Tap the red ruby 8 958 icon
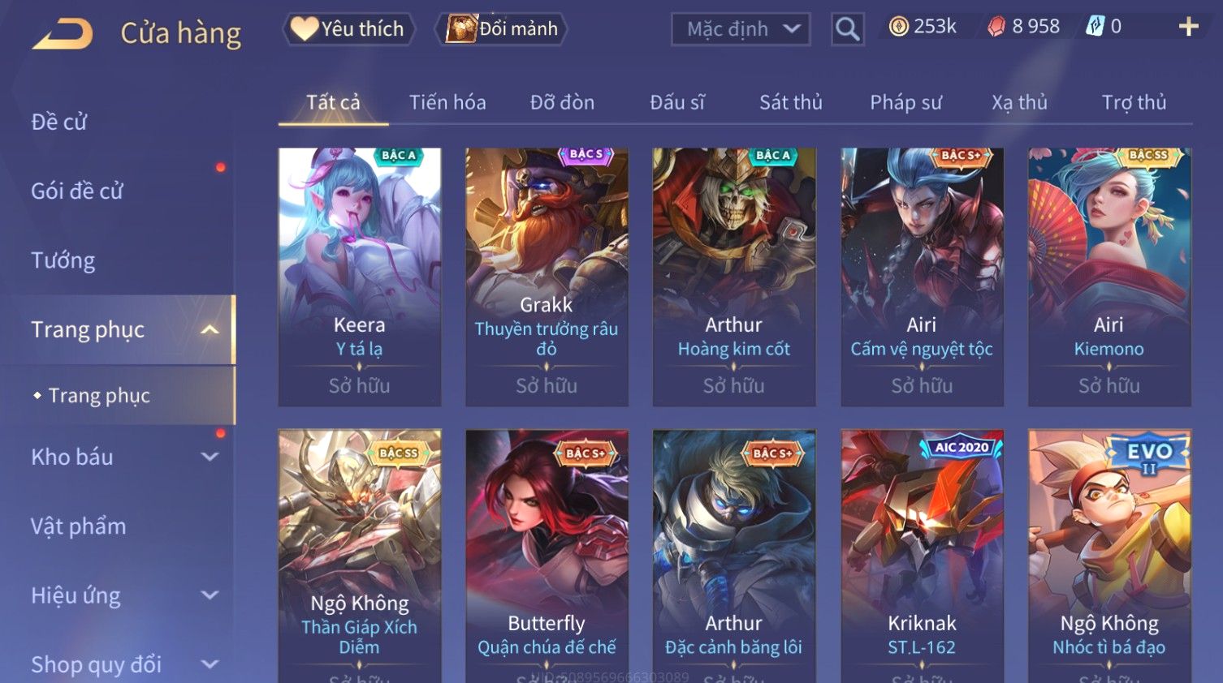 click(996, 27)
